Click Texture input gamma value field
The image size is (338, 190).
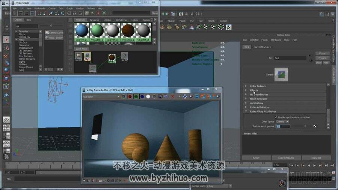coord(283,126)
